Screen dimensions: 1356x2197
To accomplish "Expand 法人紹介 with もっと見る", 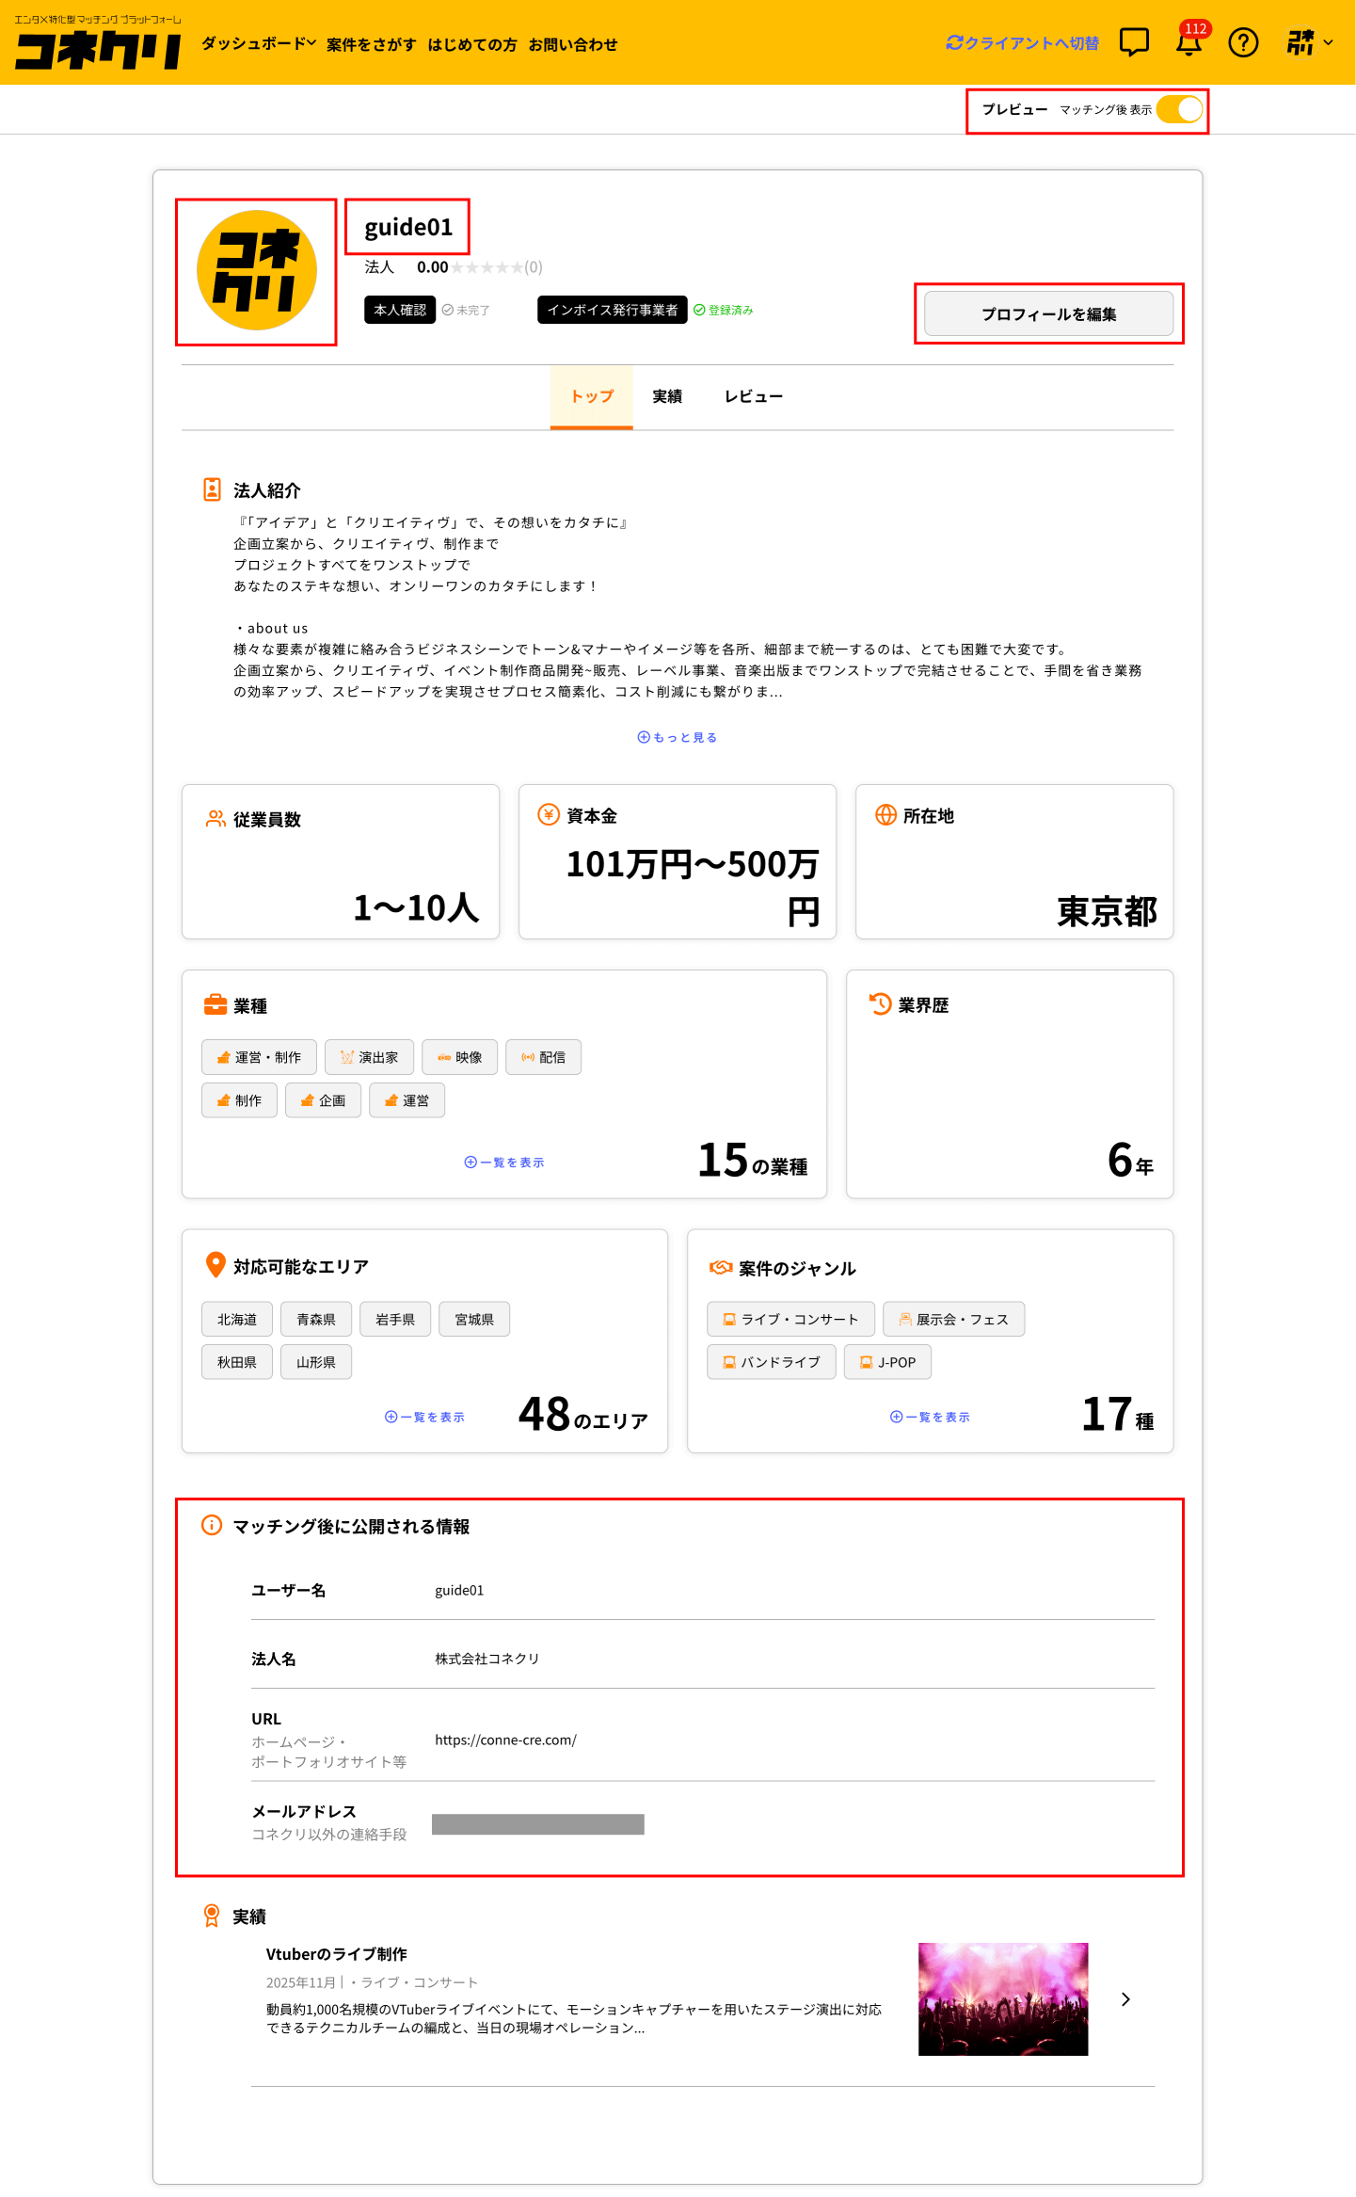I will point(678,737).
